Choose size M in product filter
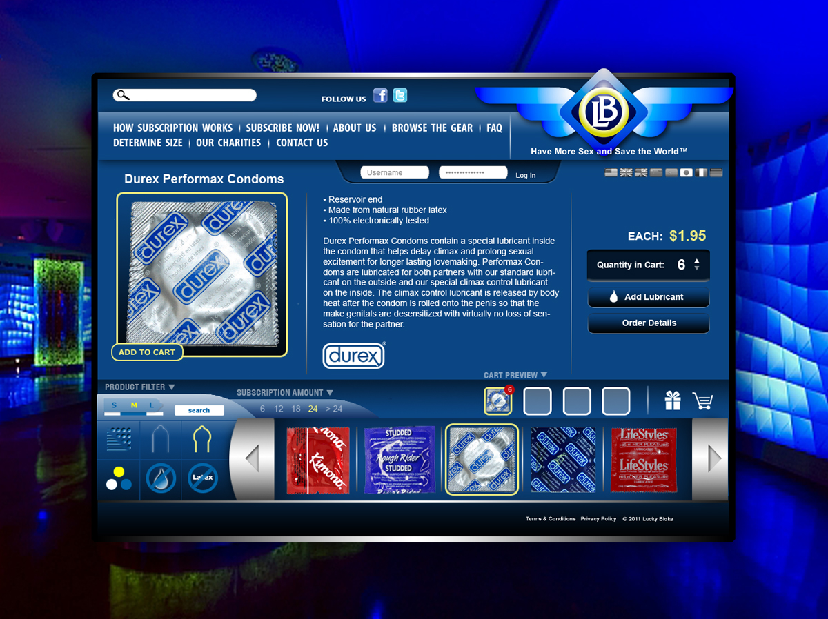This screenshot has width=828, height=619. (134, 405)
